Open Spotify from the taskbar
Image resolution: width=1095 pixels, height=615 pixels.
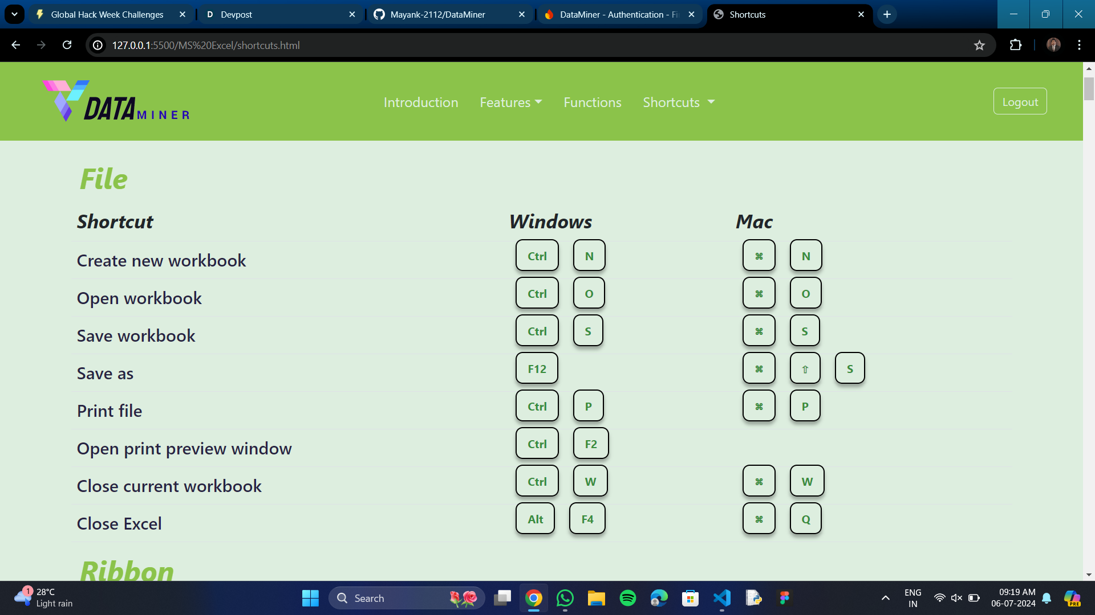coord(627,598)
